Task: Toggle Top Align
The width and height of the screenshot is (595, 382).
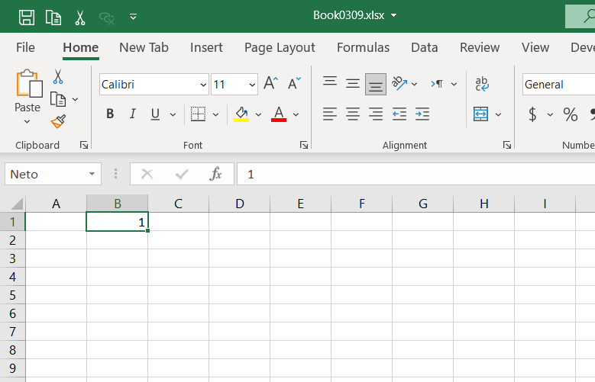Action: [x=330, y=81]
